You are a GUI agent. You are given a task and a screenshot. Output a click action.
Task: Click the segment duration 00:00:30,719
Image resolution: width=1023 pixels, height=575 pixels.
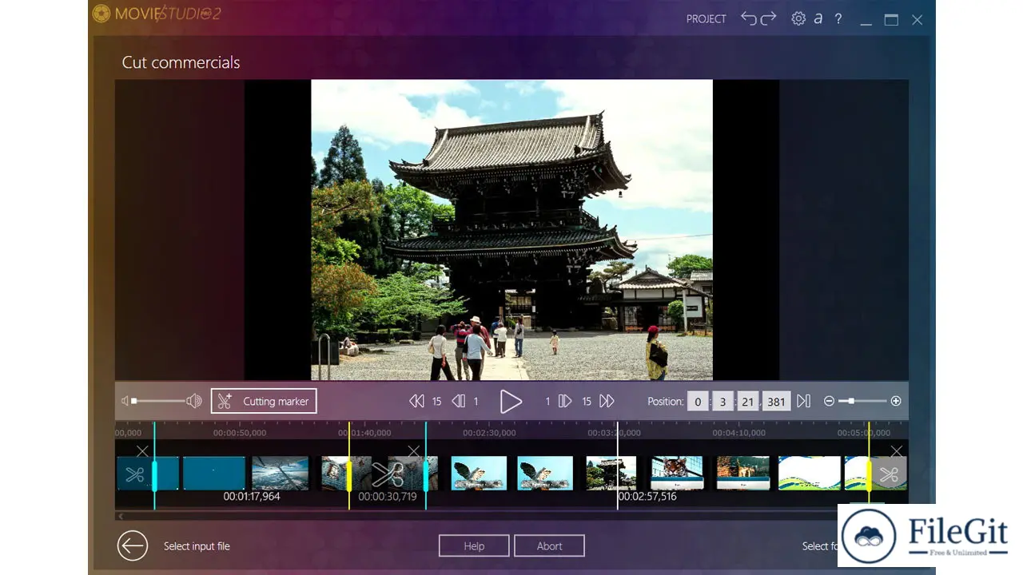point(388,497)
